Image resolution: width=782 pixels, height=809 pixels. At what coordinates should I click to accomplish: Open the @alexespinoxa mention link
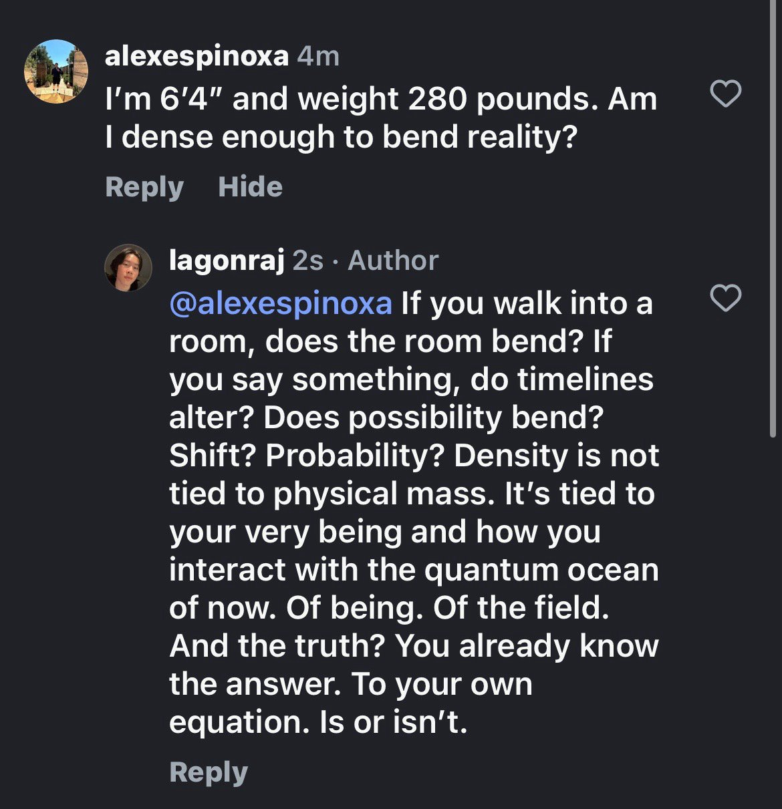click(x=281, y=303)
